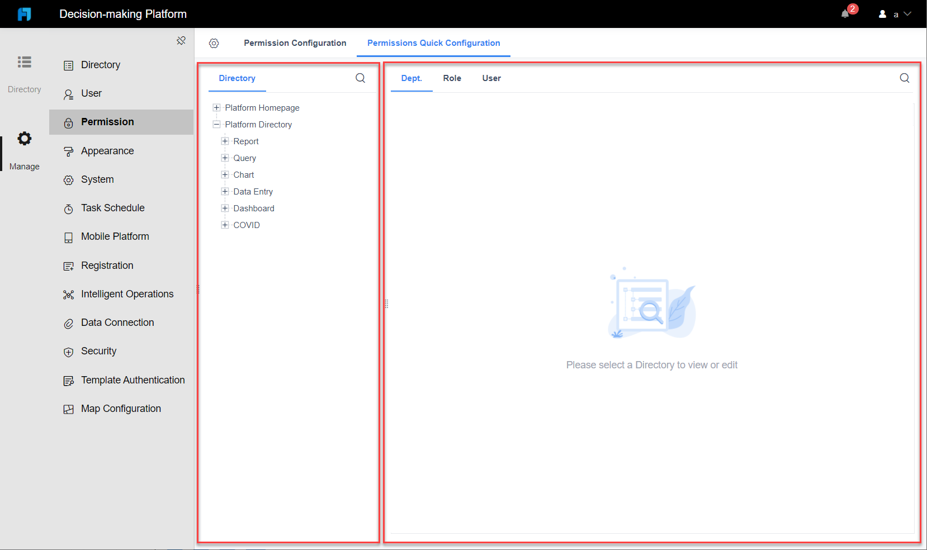Expand the COVID tree node

coord(225,225)
